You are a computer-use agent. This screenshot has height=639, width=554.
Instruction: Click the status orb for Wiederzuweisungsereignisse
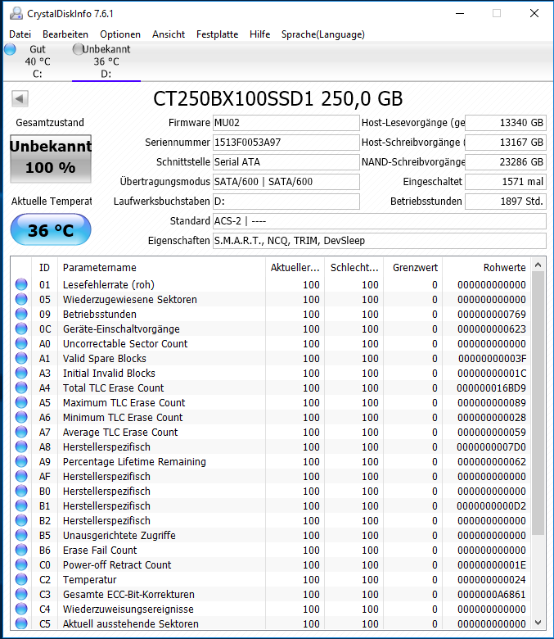pyautogui.click(x=21, y=609)
